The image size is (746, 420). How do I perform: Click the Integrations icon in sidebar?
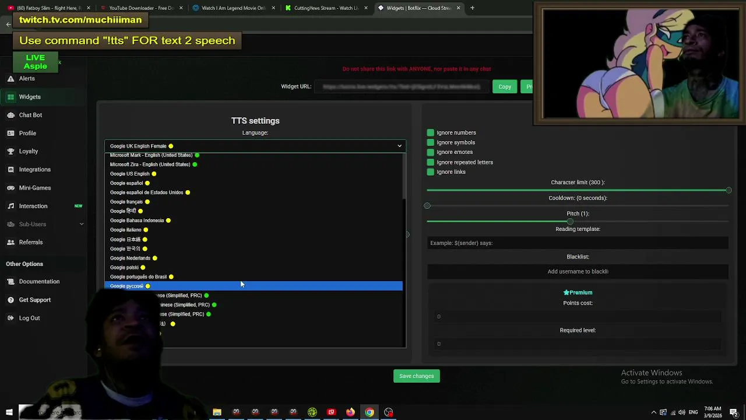(11, 169)
